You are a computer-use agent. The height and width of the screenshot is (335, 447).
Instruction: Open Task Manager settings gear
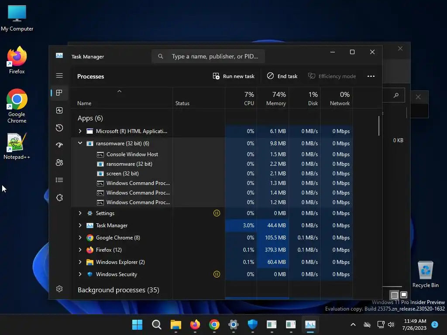59,289
